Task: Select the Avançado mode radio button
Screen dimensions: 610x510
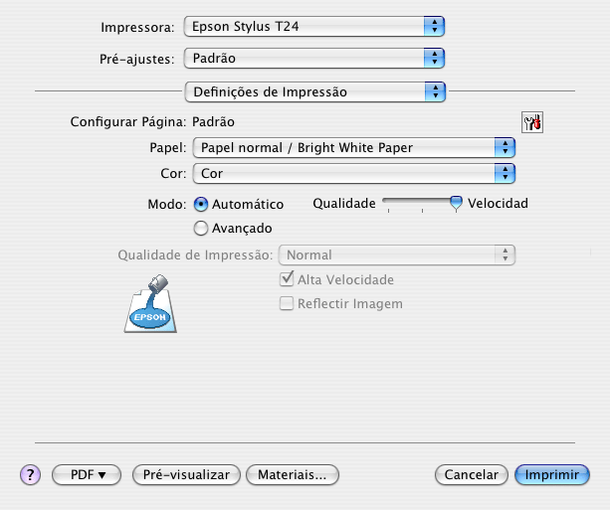Action: [x=201, y=229]
